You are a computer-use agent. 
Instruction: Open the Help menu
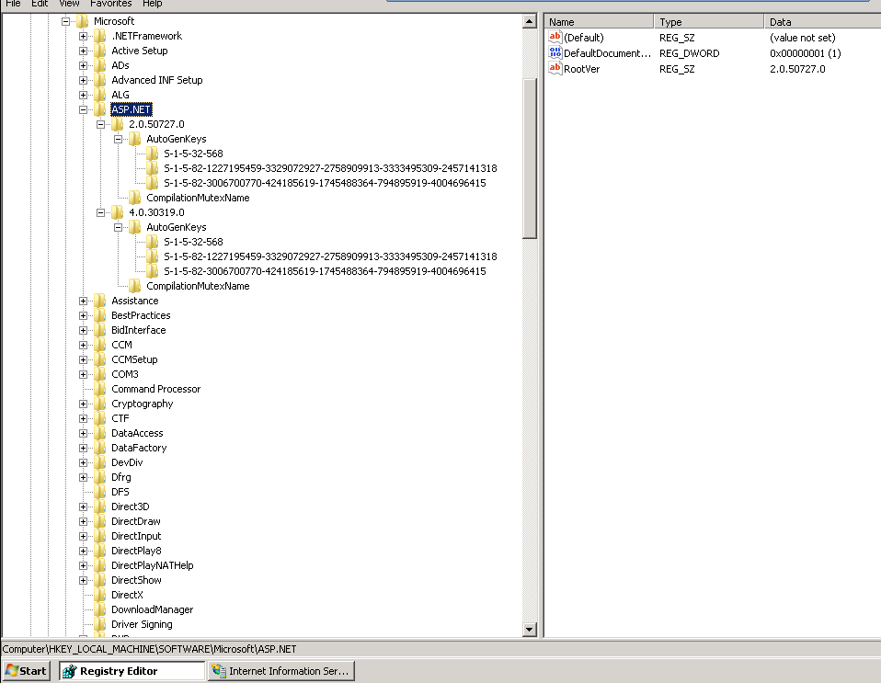tap(153, 4)
